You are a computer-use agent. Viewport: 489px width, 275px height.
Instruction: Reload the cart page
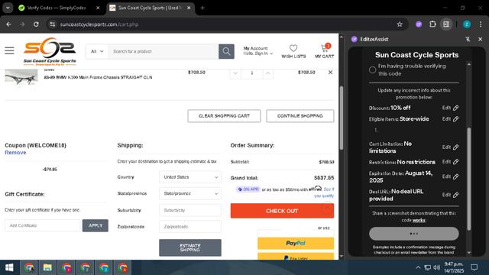[36, 24]
